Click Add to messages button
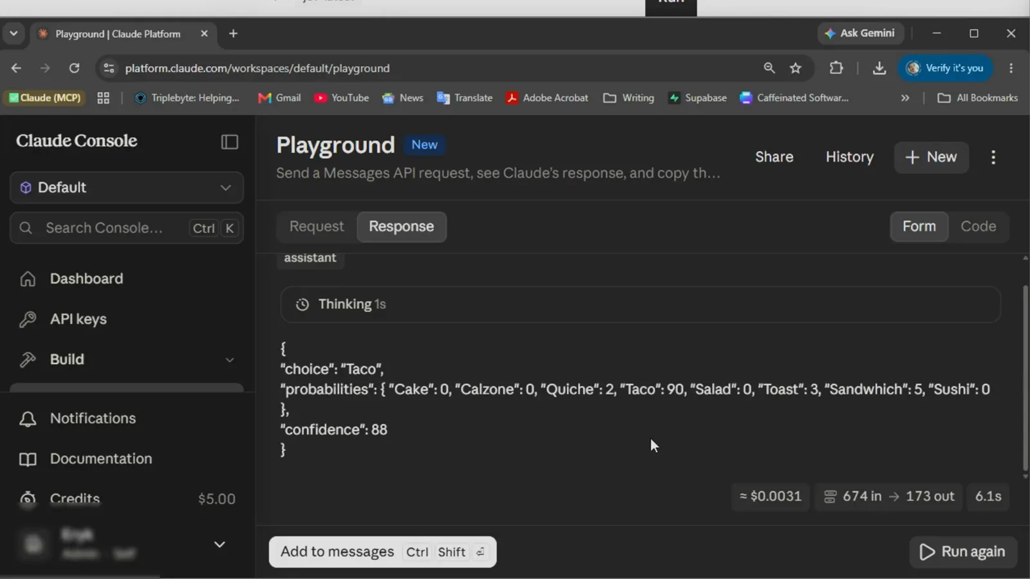 pyautogui.click(x=382, y=552)
